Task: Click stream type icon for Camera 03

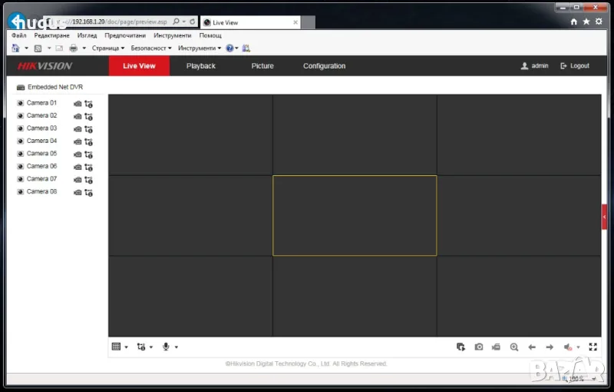Action: [x=88, y=128]
